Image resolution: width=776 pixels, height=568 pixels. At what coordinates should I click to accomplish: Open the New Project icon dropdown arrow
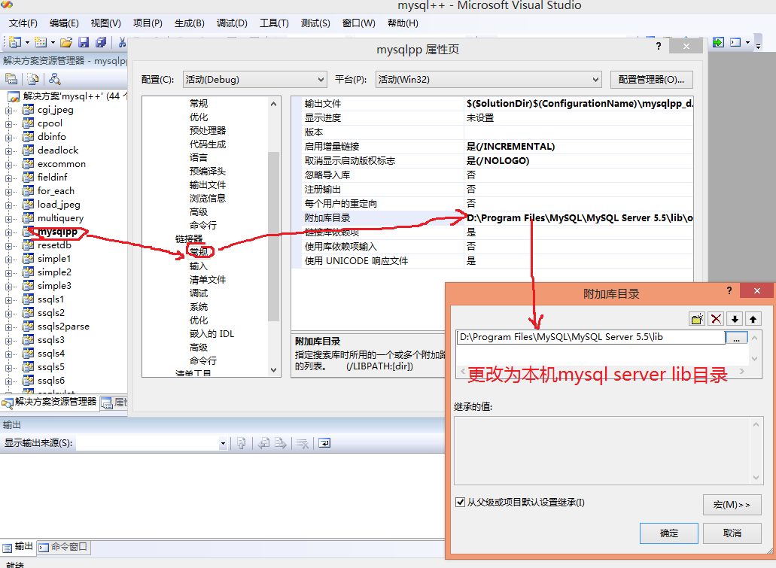(x=27, y=43)
